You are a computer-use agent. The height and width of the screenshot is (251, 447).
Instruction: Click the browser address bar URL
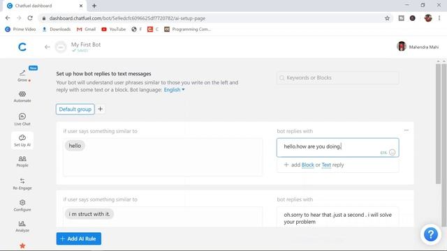pyautogui.click(x=127, y=18)
